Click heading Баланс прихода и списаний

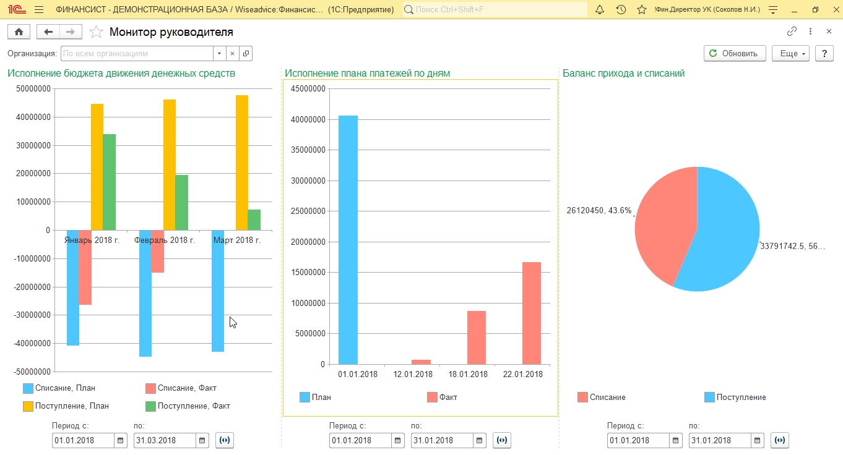tap(624, 74)
